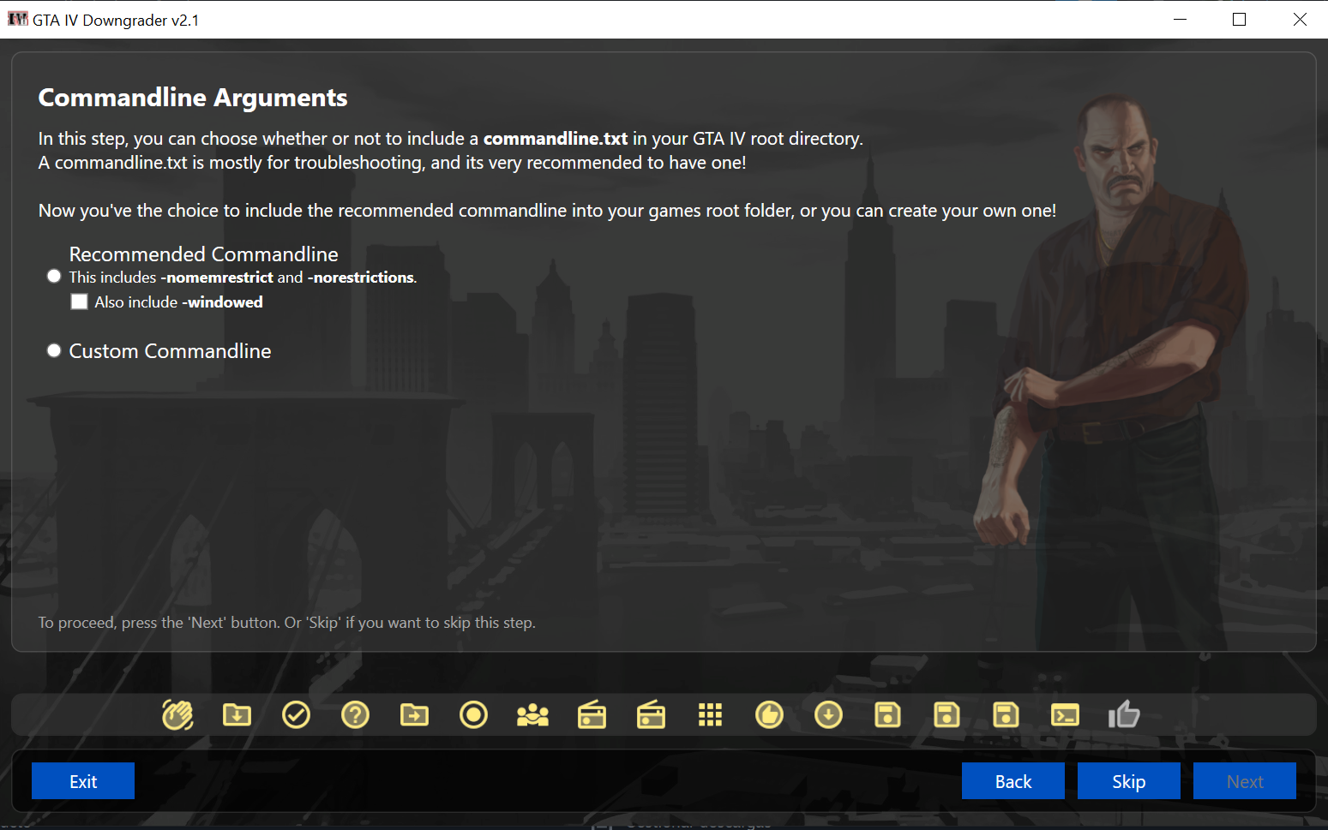Click the 'Custom Commandline' label text

(170, 351)
